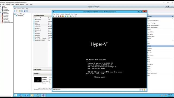This screenshot has height=98, width=174.
Task: Create a checkpoint with the toolbar icon
Action: click(71, 16)
